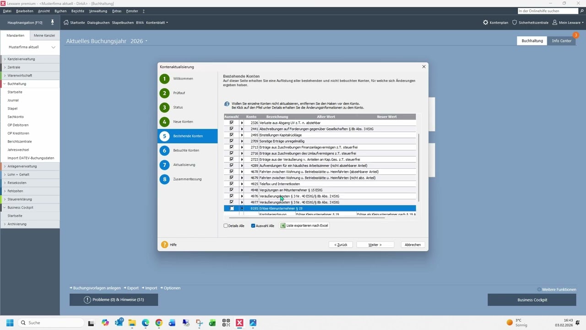Click the Abbrechen button

click(412, 245)
